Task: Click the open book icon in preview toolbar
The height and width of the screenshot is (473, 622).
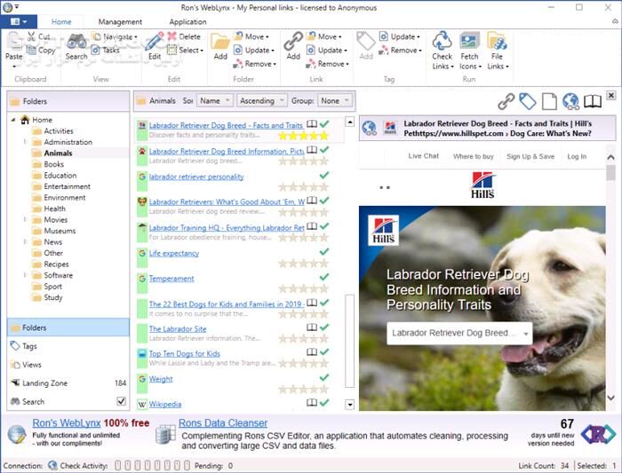Action: tap(593, 102)
